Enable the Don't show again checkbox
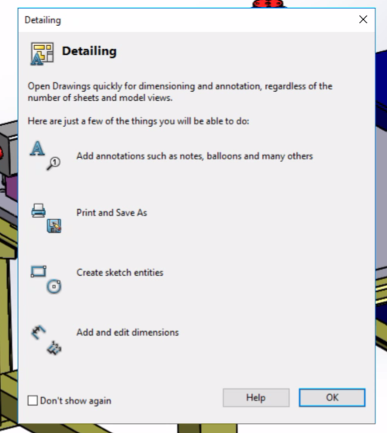The height and width of the screenshot is (433, 387). (x=33, y=400)
